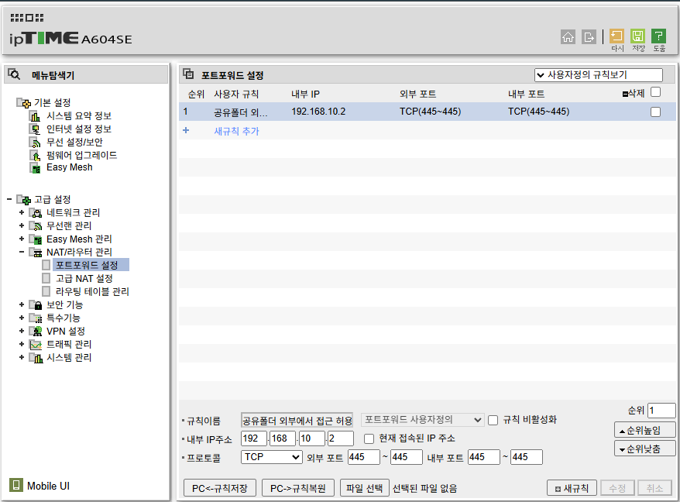Click the 네트워크 관리 icon
The height and width of the screenshot is (502, 680).
coord(36,212)
